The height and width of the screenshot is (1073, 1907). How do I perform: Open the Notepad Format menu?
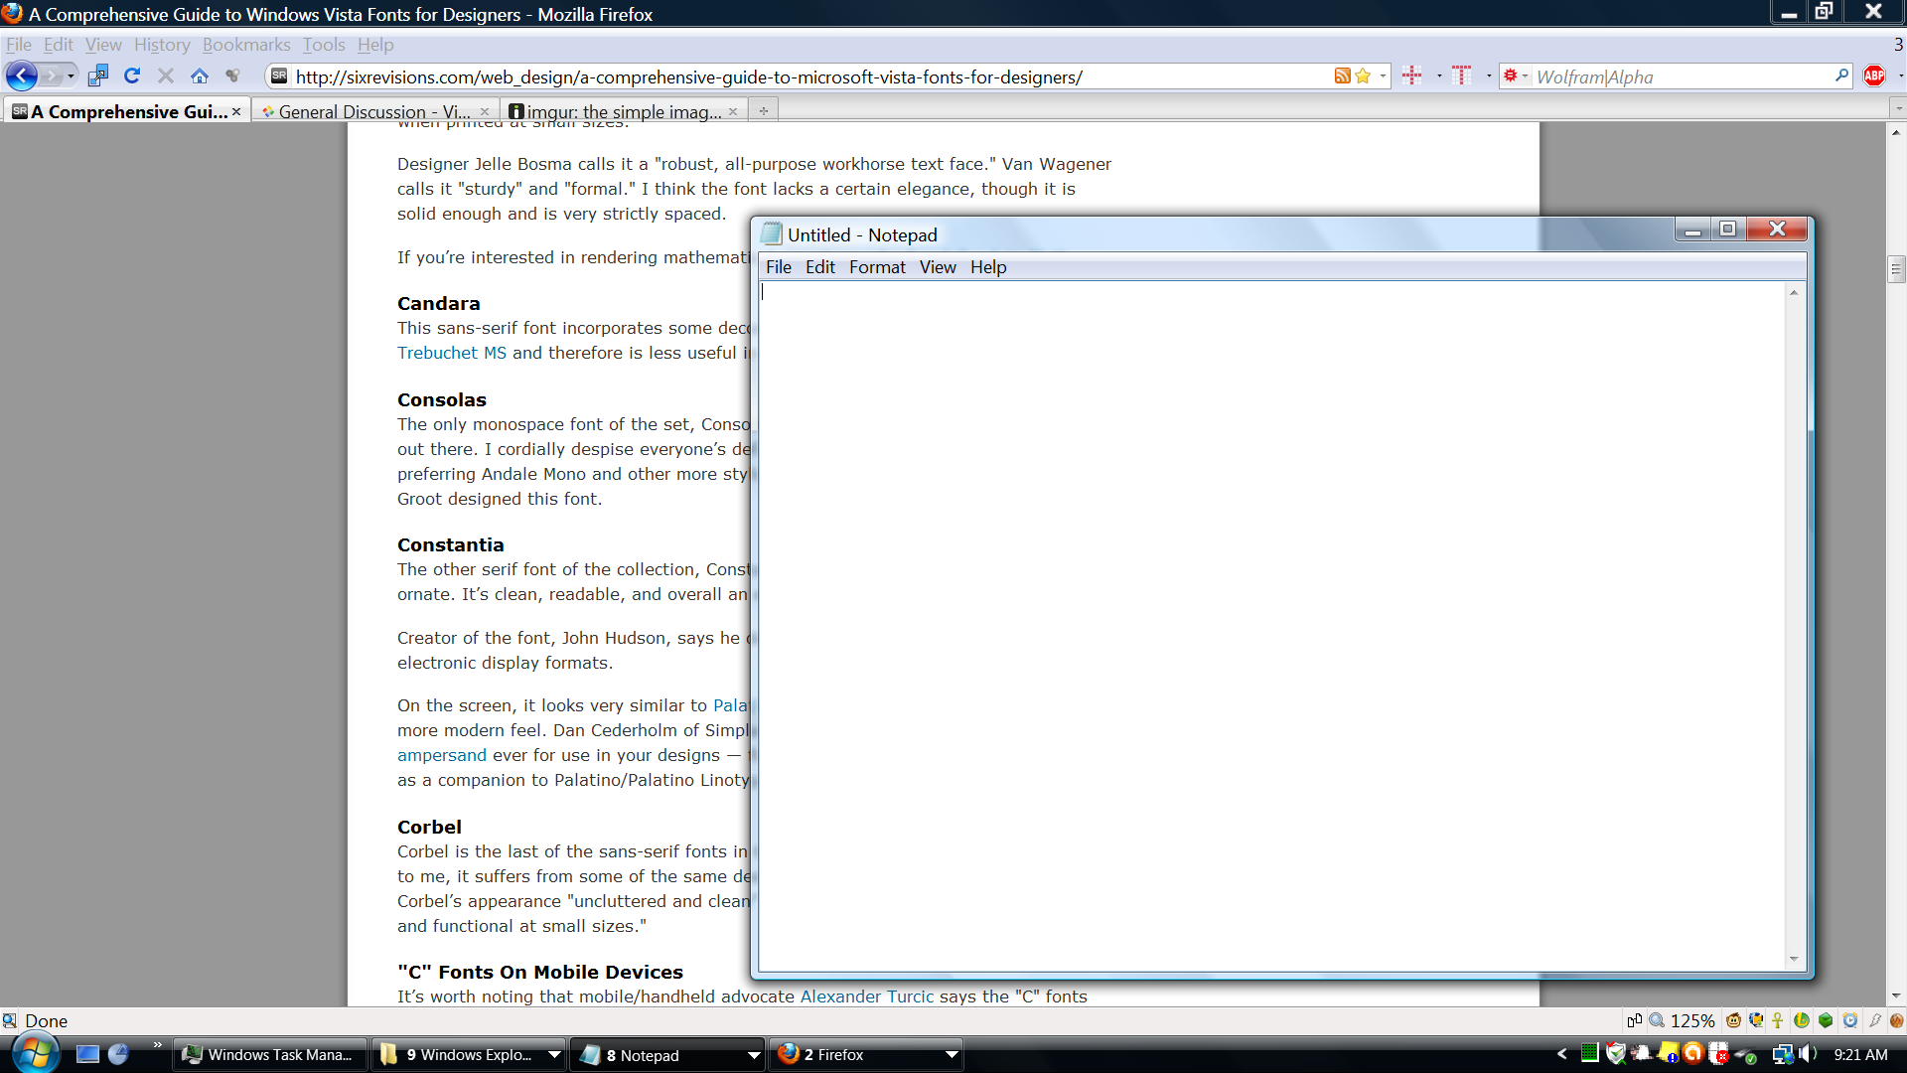click(877, 267)
